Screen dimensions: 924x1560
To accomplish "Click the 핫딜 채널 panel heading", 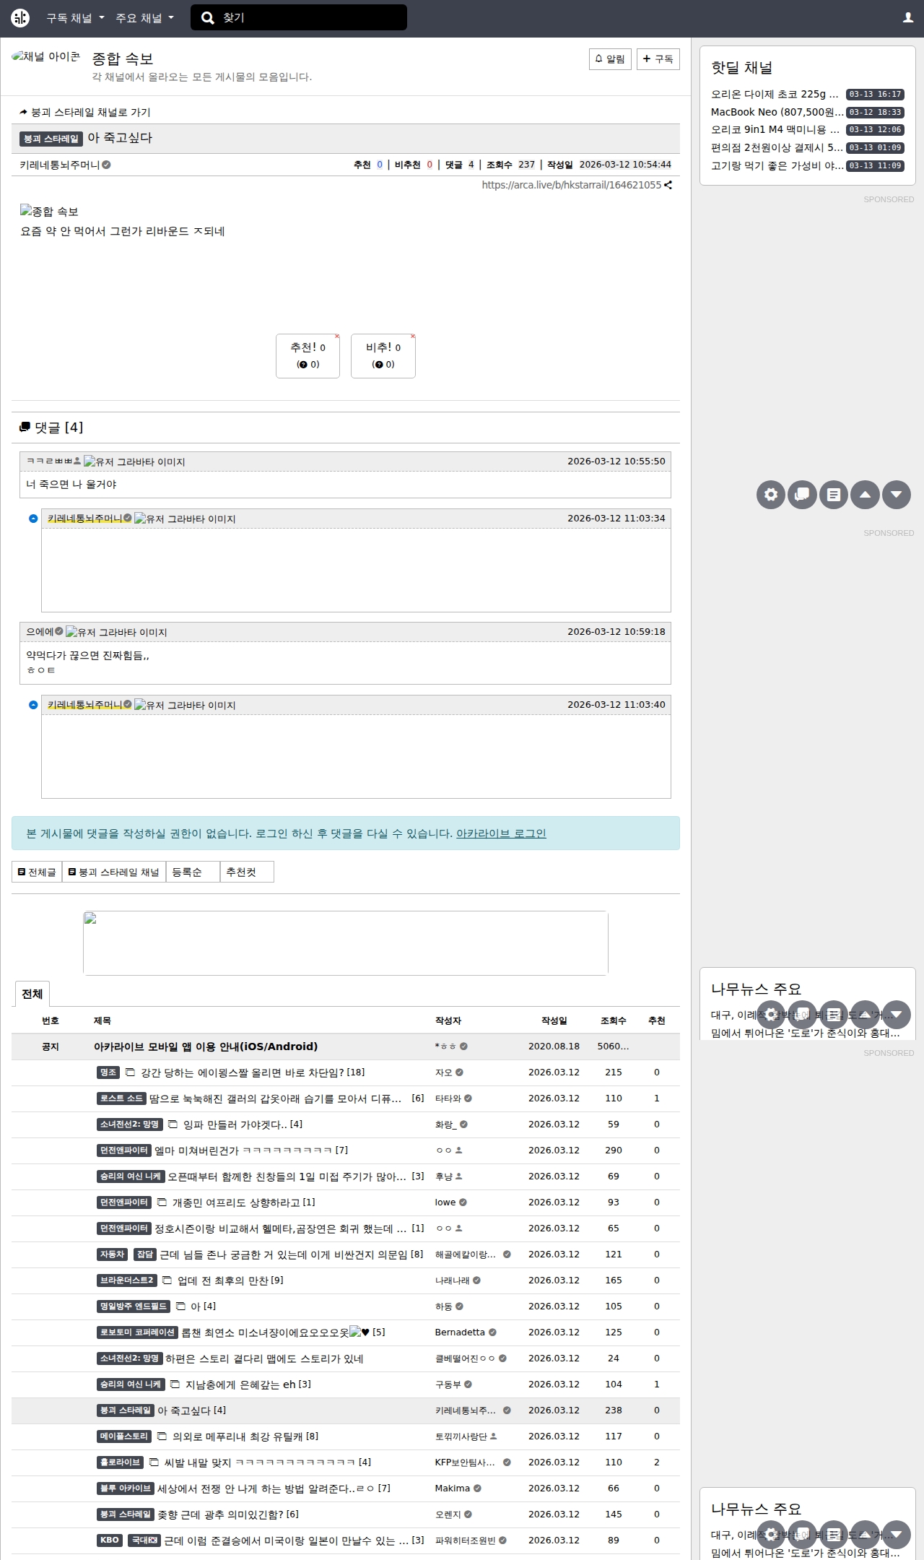I will tap(742, 68).
